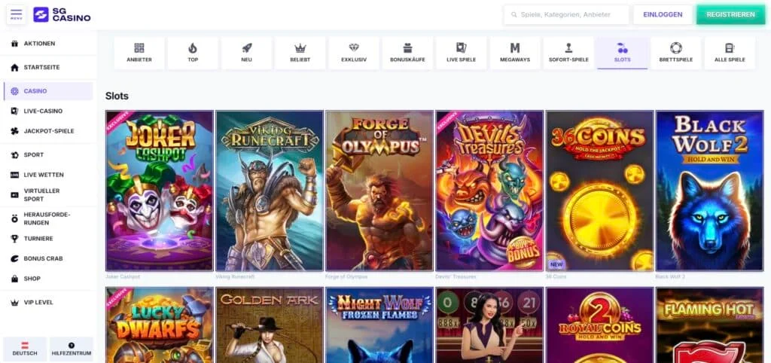
Task: Open the Deutsch language selector
Action: pos(25,349)
